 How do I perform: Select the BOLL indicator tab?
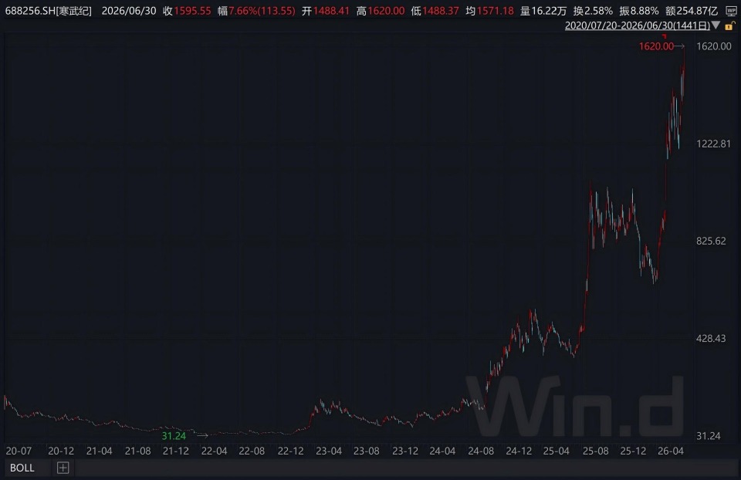click(22, 468)
